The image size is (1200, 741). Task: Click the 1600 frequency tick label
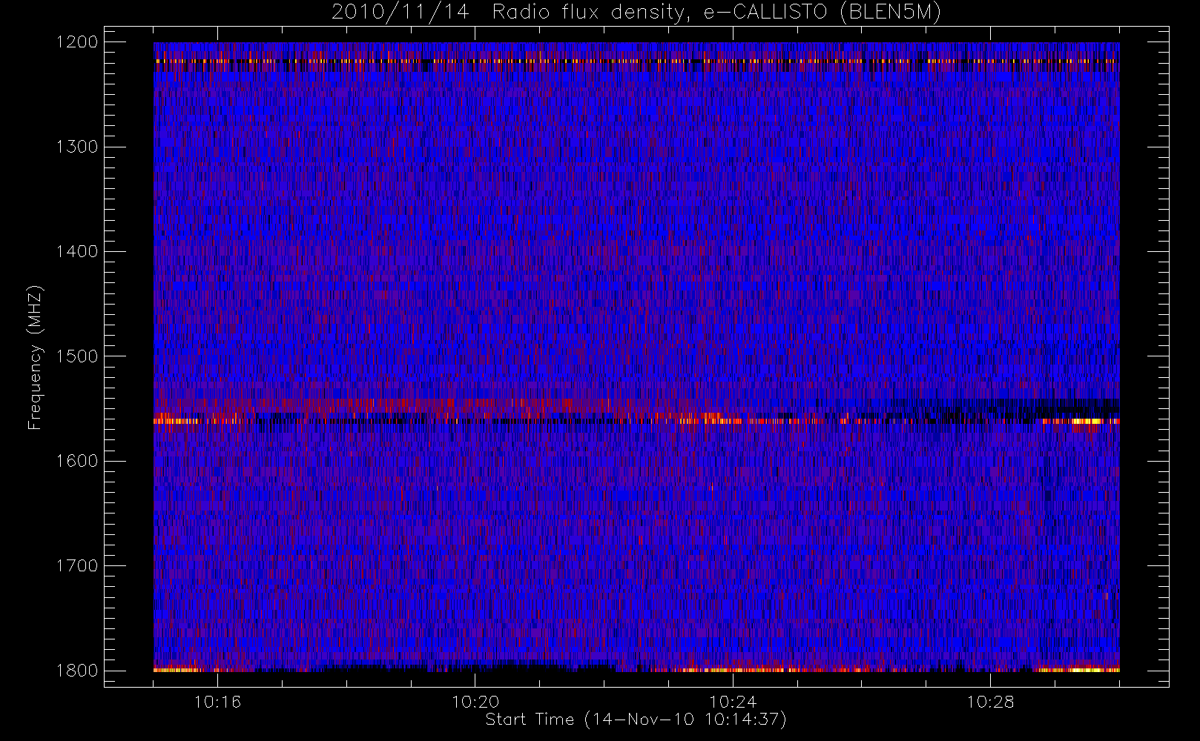tap(77, 461)
